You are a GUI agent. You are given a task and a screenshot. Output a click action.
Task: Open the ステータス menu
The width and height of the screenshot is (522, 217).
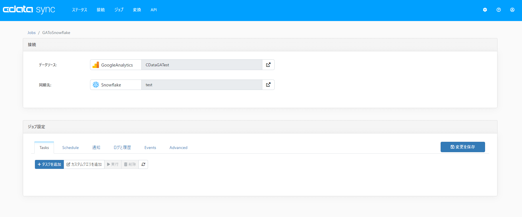click(79, 10)
